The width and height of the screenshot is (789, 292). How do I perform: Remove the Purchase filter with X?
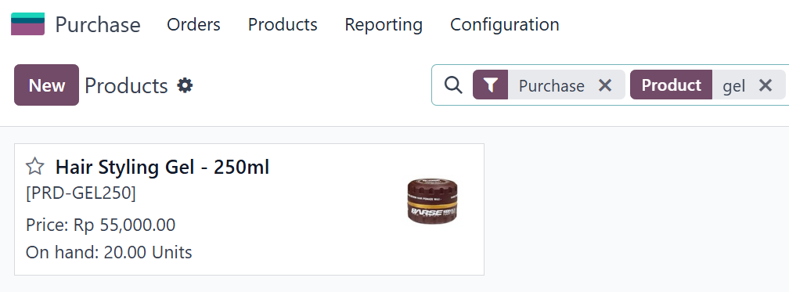coord(605,85)
